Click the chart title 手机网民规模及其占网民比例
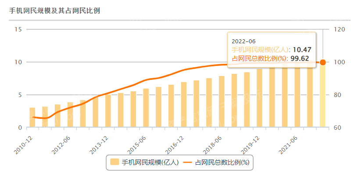Viewport: 351px width, 173px height. 54,10
